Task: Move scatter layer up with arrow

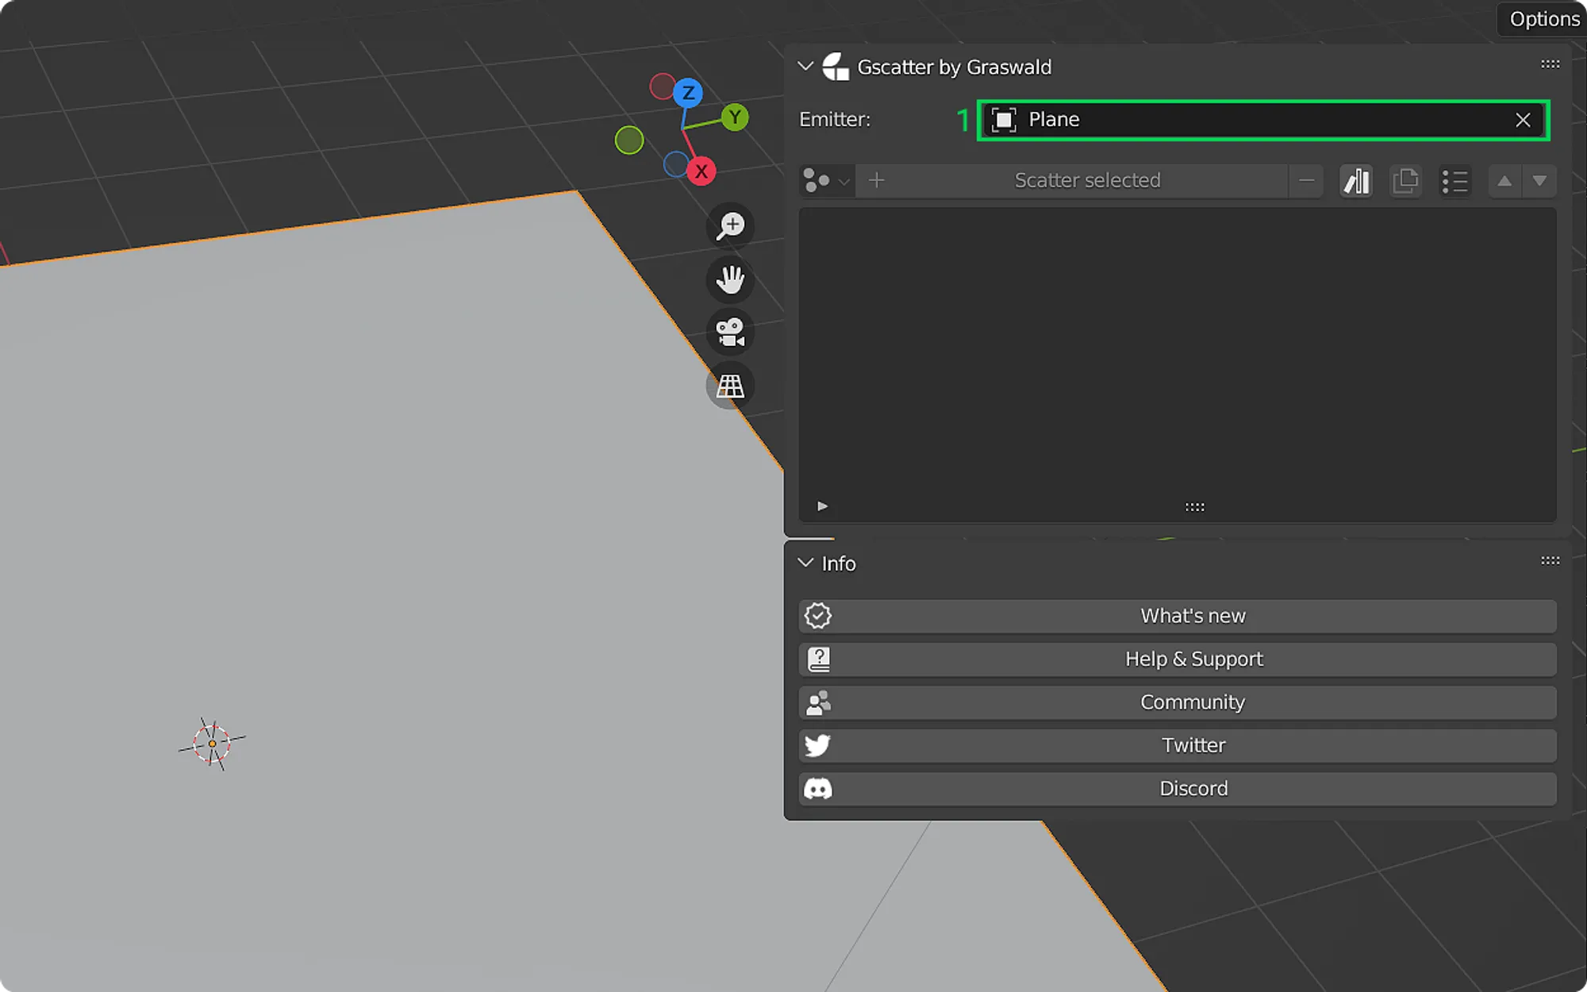Action: pyautogui.click(x=1504, y=181)
